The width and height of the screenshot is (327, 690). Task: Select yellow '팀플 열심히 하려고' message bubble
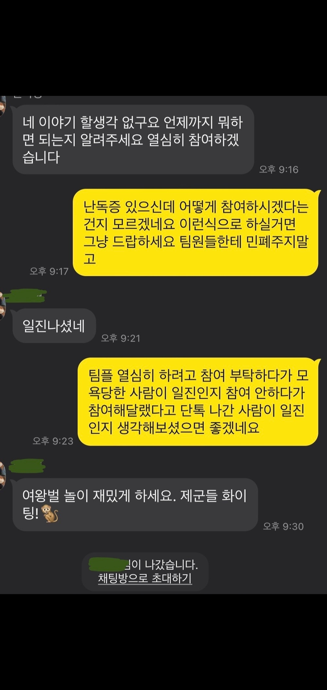coord(198,401)
